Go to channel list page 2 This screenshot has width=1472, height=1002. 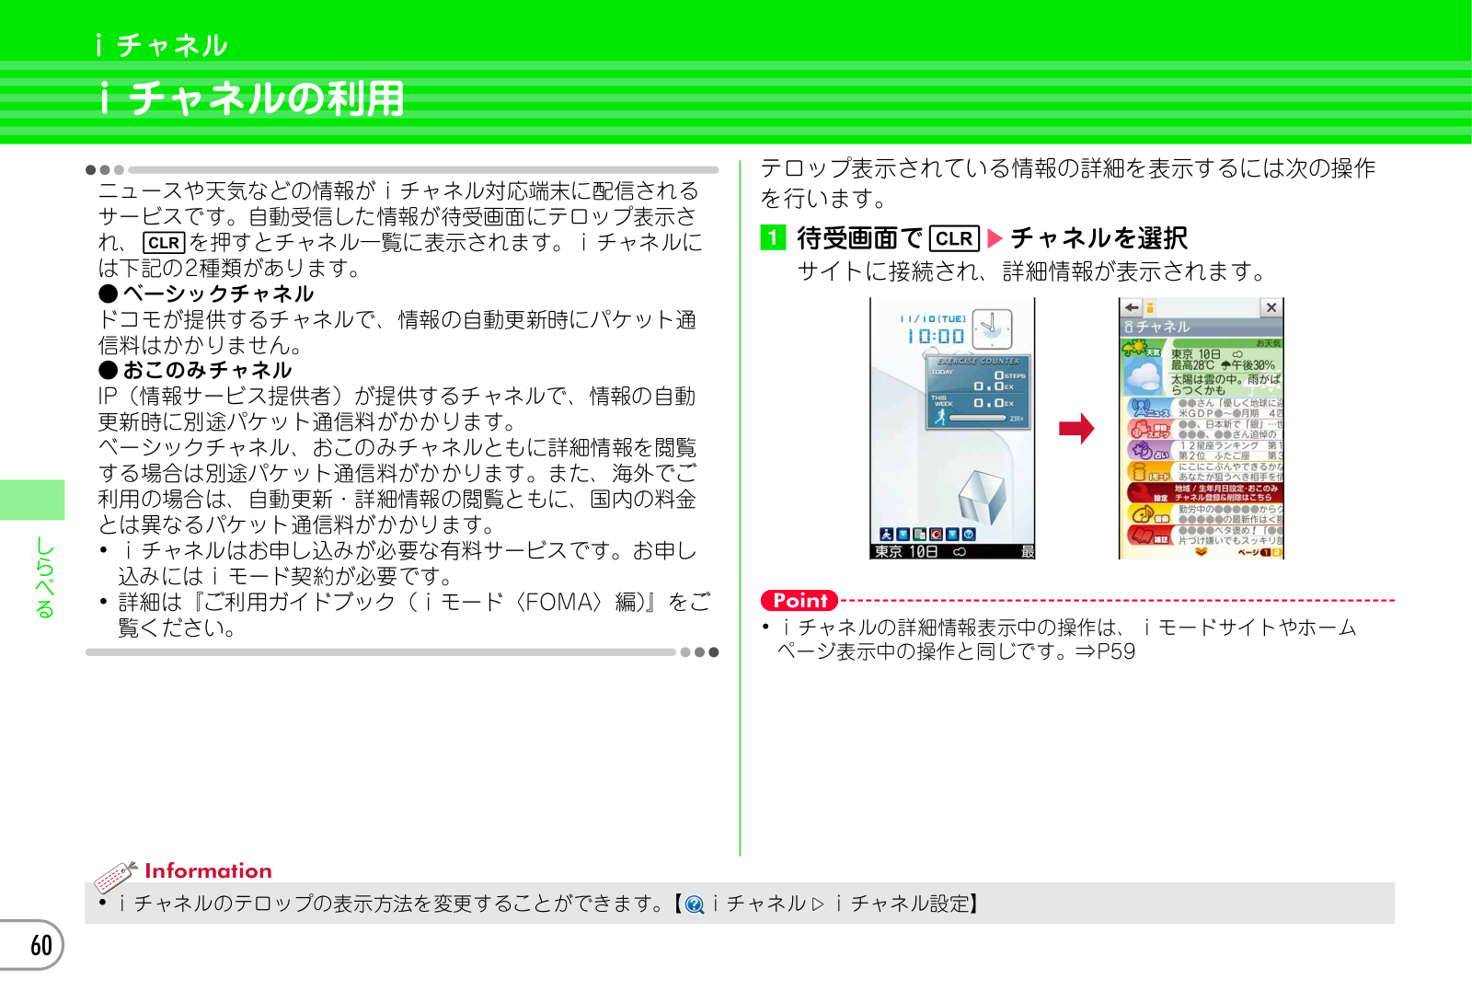pos(1277,553)
